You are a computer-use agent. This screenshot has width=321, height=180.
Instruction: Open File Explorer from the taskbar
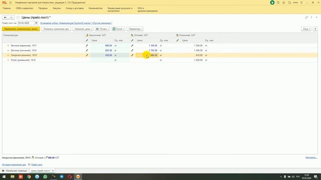click(x=12, y=176)
